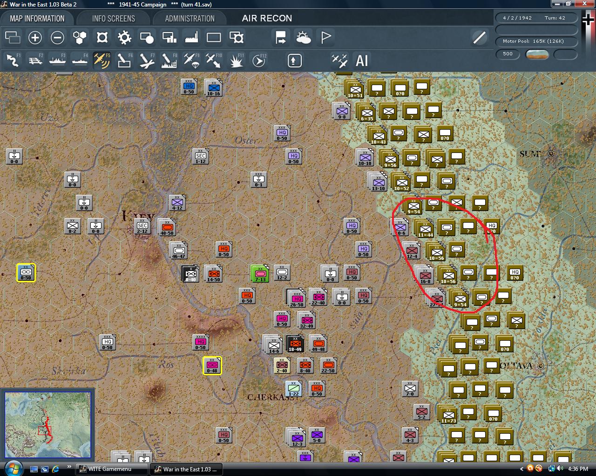Screen dimensions: 596x476
Task: Click the F12 end turn arrow icon
Action: click(258, 60)
